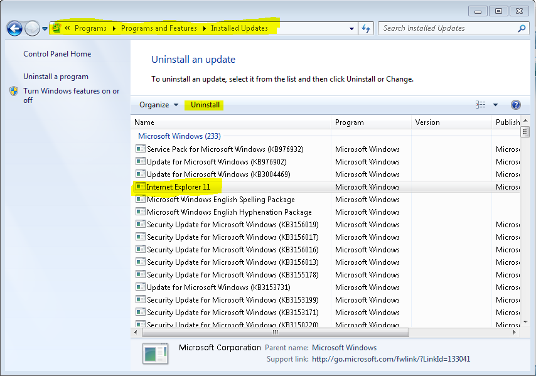
Task: Click the vertical scrollbar thumb
Action: point(525,132)
